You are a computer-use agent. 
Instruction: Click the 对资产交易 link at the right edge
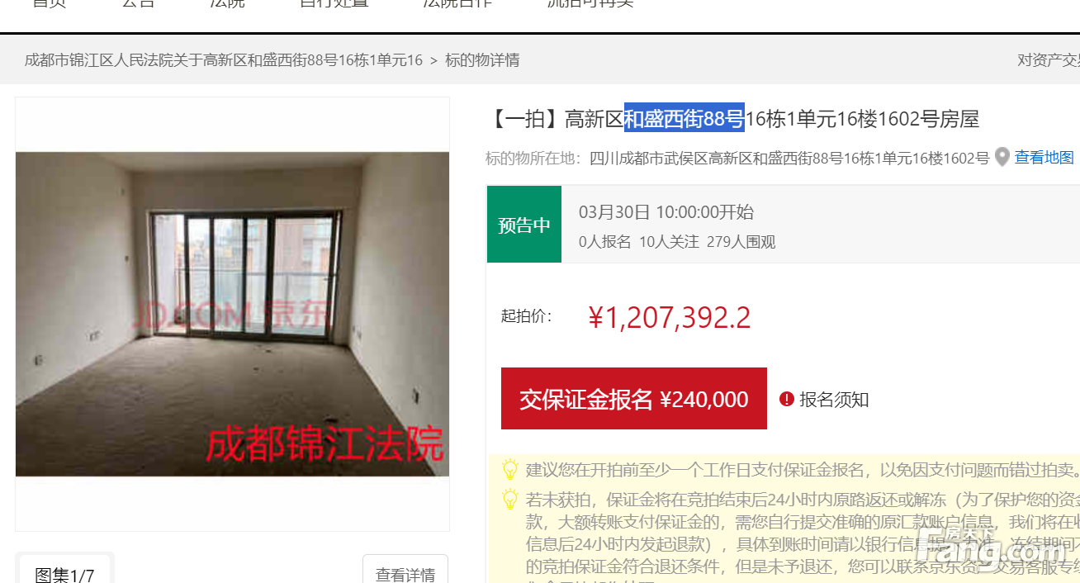[1049, 60]
